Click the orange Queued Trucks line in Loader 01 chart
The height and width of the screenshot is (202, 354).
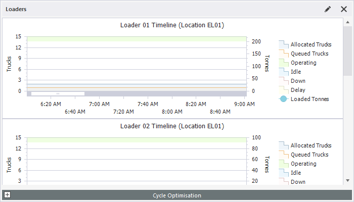pos(137,87)
